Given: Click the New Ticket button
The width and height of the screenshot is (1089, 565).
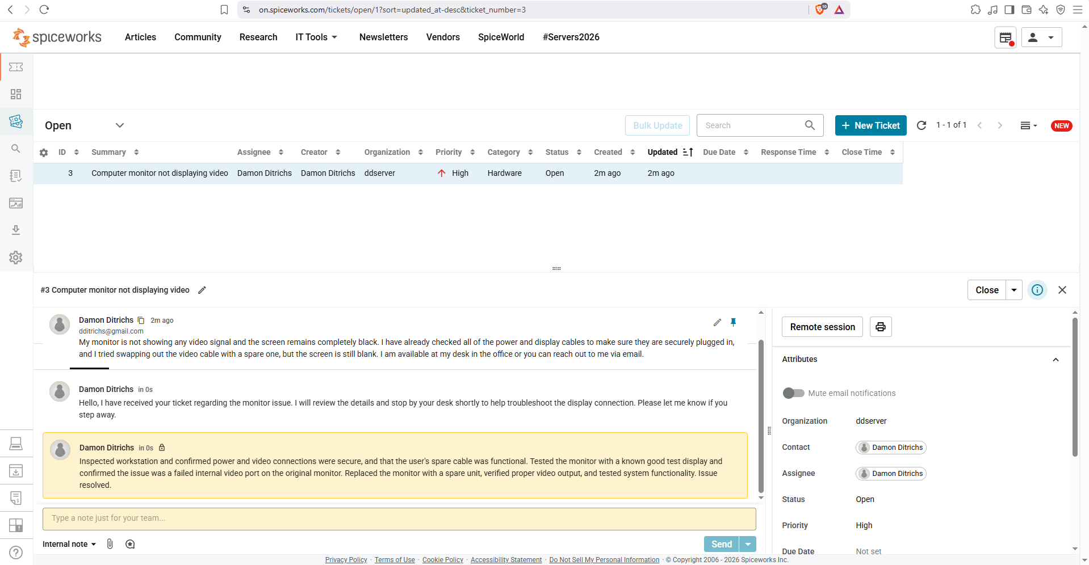Looking at the screenshot, I should [x=870, y=125].
